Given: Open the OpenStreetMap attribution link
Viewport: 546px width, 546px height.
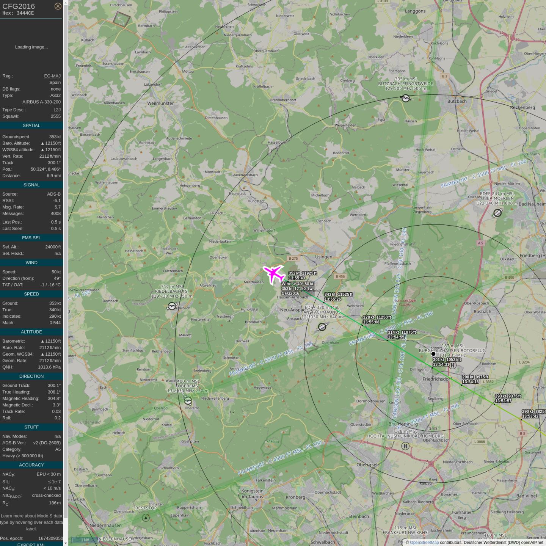Looking at the screenshot, I should point(424,543).
